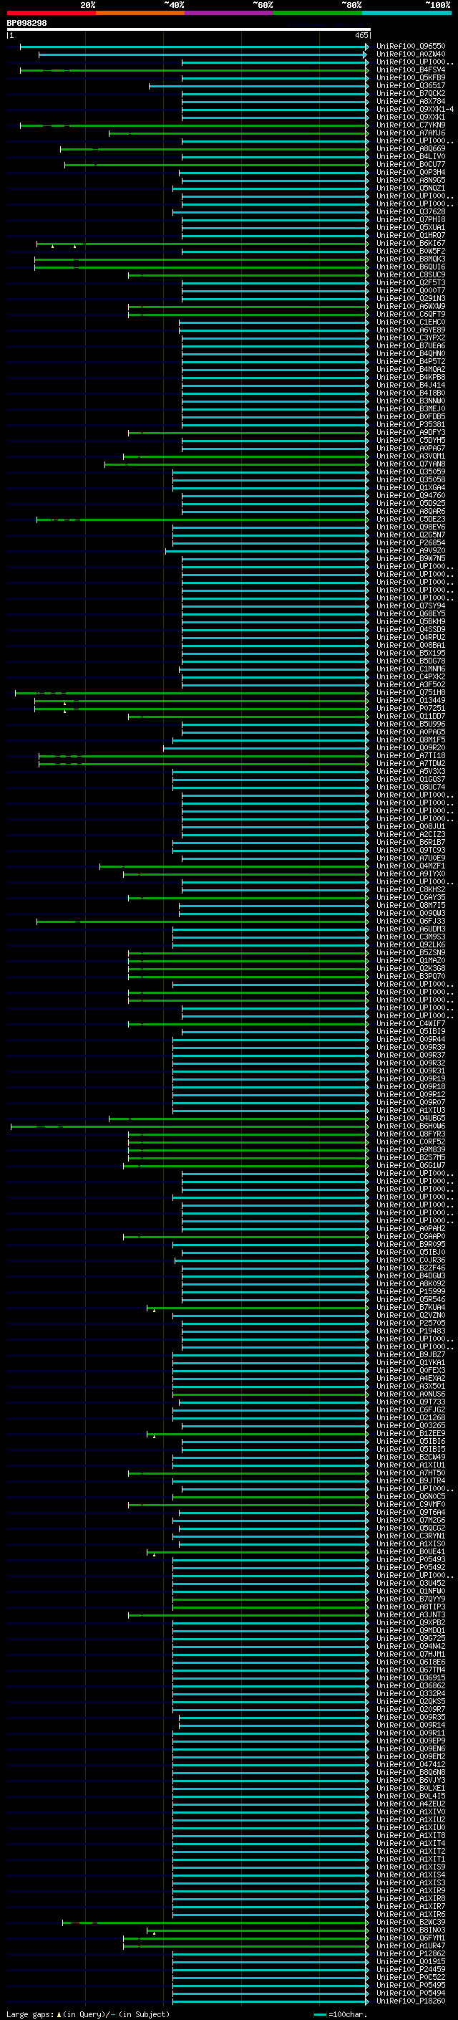Image resolution: width=458 pixels, height=2020 pixels.
Task: Select hit label UniRef100_Q36517
Action: point(411,85)
